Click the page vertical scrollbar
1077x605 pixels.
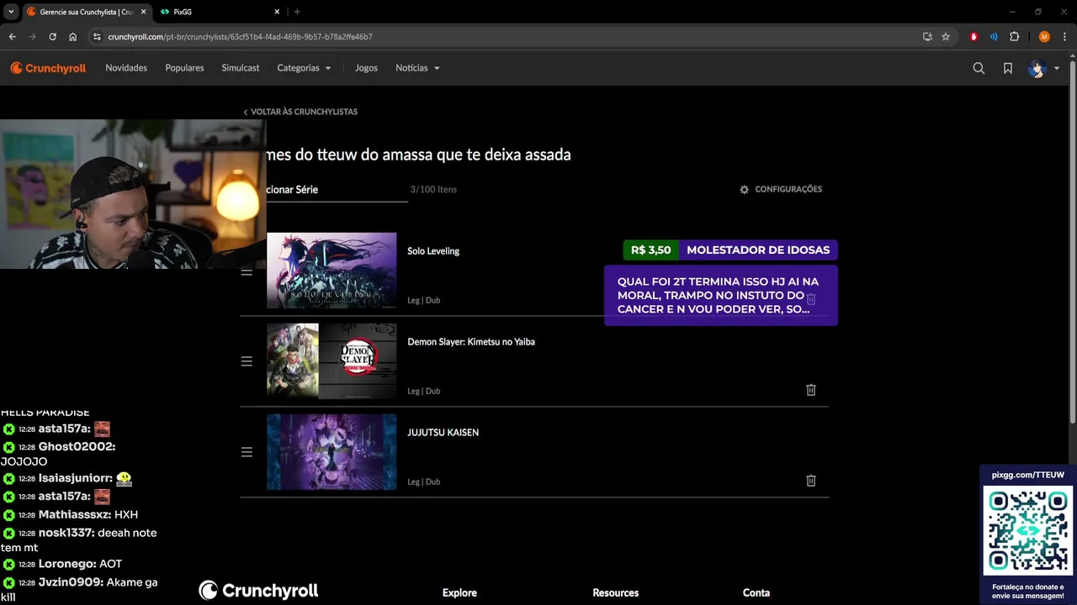(x=1072, y=244)
